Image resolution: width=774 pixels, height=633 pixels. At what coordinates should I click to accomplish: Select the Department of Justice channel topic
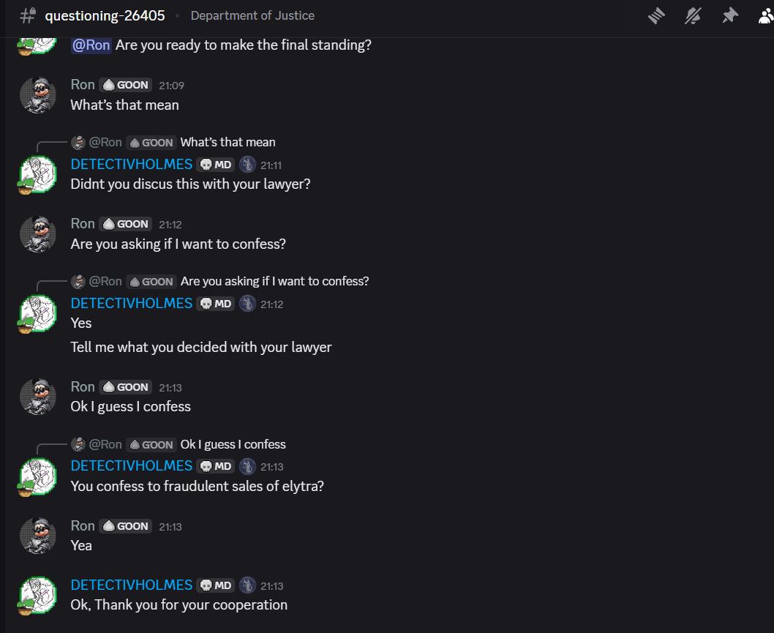click(x=252, y=15)
